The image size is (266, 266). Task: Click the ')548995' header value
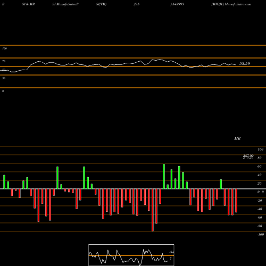pyautogui.click(x=177, y=4)
